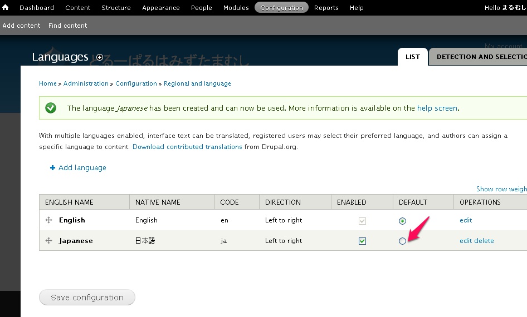Select Japanese as the default language
The height and width of the screenshot is (317, 527).
pyautogui.click(x=402, y=241)
